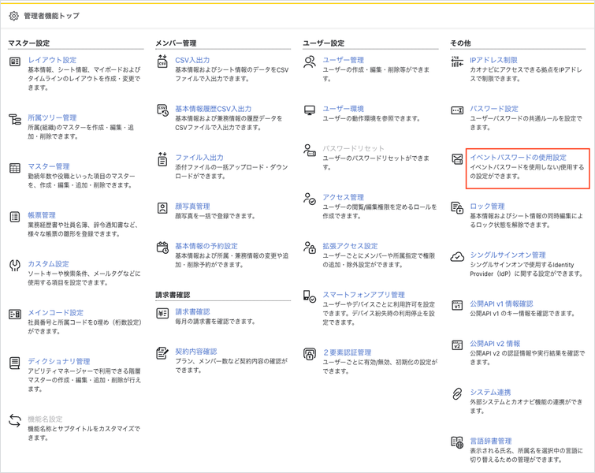Click the ディクショナリ管理 book icon

[15, 363]
